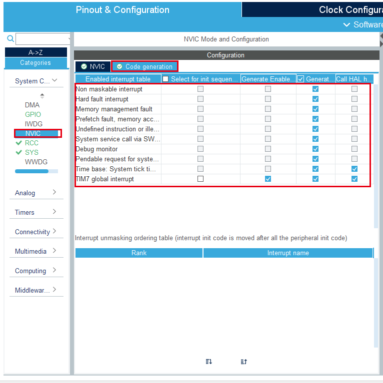This screenshot has height=383, width=383.
Task: Switch to the Code generation tab
Action: [144, 66]
